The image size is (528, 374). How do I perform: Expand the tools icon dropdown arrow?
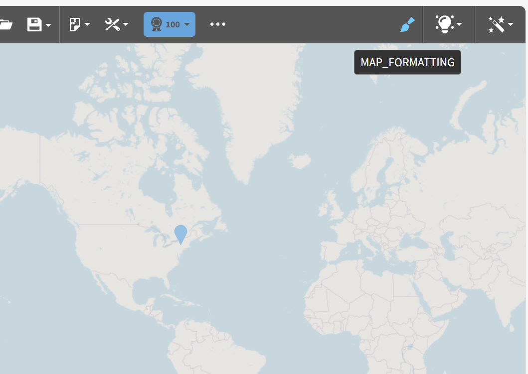125,24
